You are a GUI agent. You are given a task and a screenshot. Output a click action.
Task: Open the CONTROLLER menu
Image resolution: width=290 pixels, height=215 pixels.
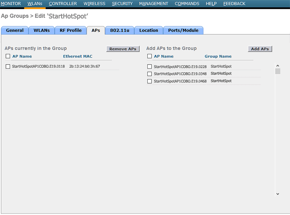pos(63,4)
